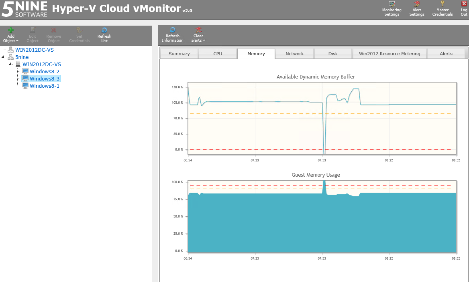Click the 5nine network group icon
Screen dimensions: 469x282
click(10, 57)
